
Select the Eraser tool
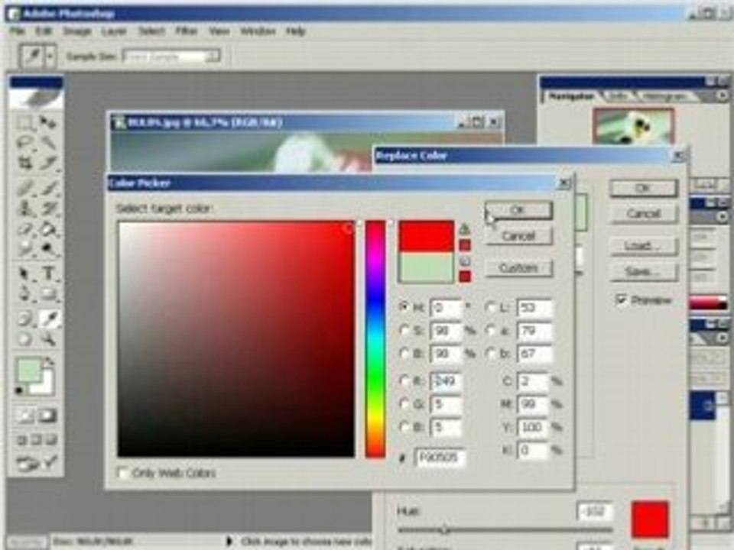point(24,229)
